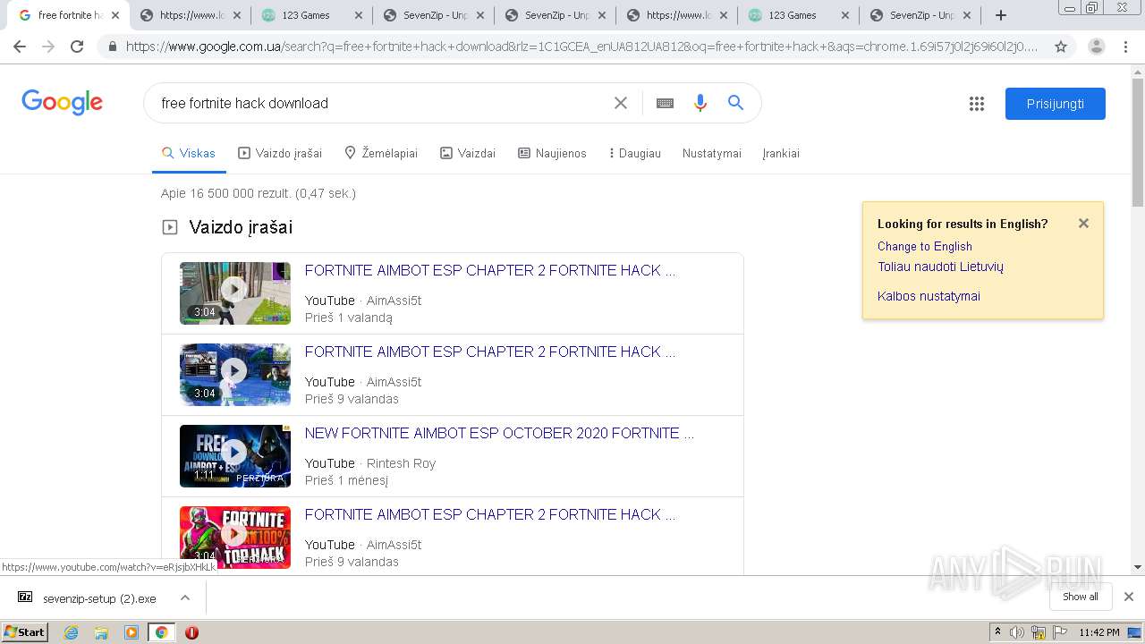This screenshot has width=1145, height=644.
Task: Open the Windows Start menu
Action: (25, 631)
